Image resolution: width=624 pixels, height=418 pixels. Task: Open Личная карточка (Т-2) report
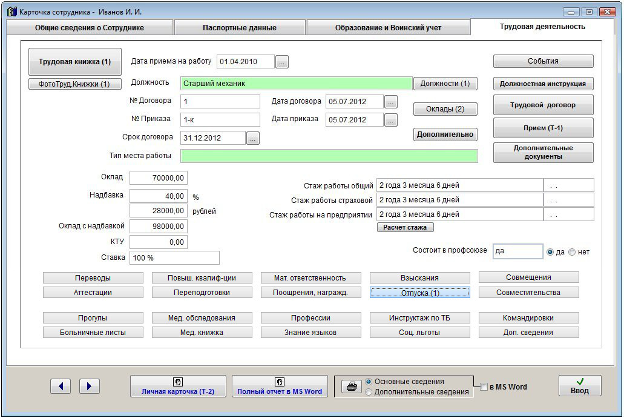178,386
